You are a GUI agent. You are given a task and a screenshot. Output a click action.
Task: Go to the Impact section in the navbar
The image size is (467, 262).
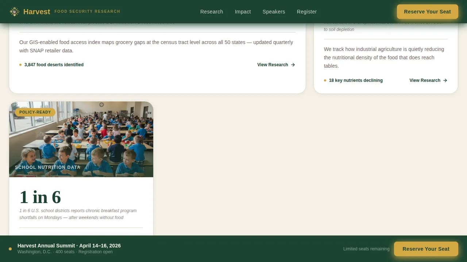click(x=243, y=12)
